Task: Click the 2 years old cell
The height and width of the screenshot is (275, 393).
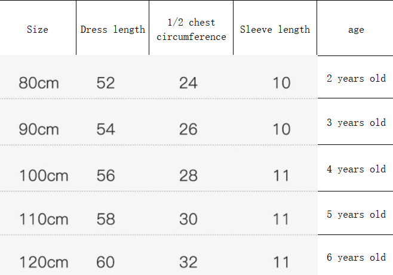Action: [356, 78]
